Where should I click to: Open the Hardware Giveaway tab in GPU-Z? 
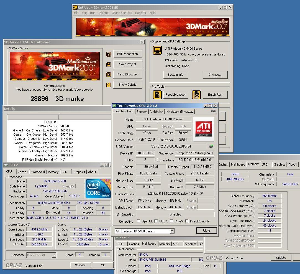(180, 112)
